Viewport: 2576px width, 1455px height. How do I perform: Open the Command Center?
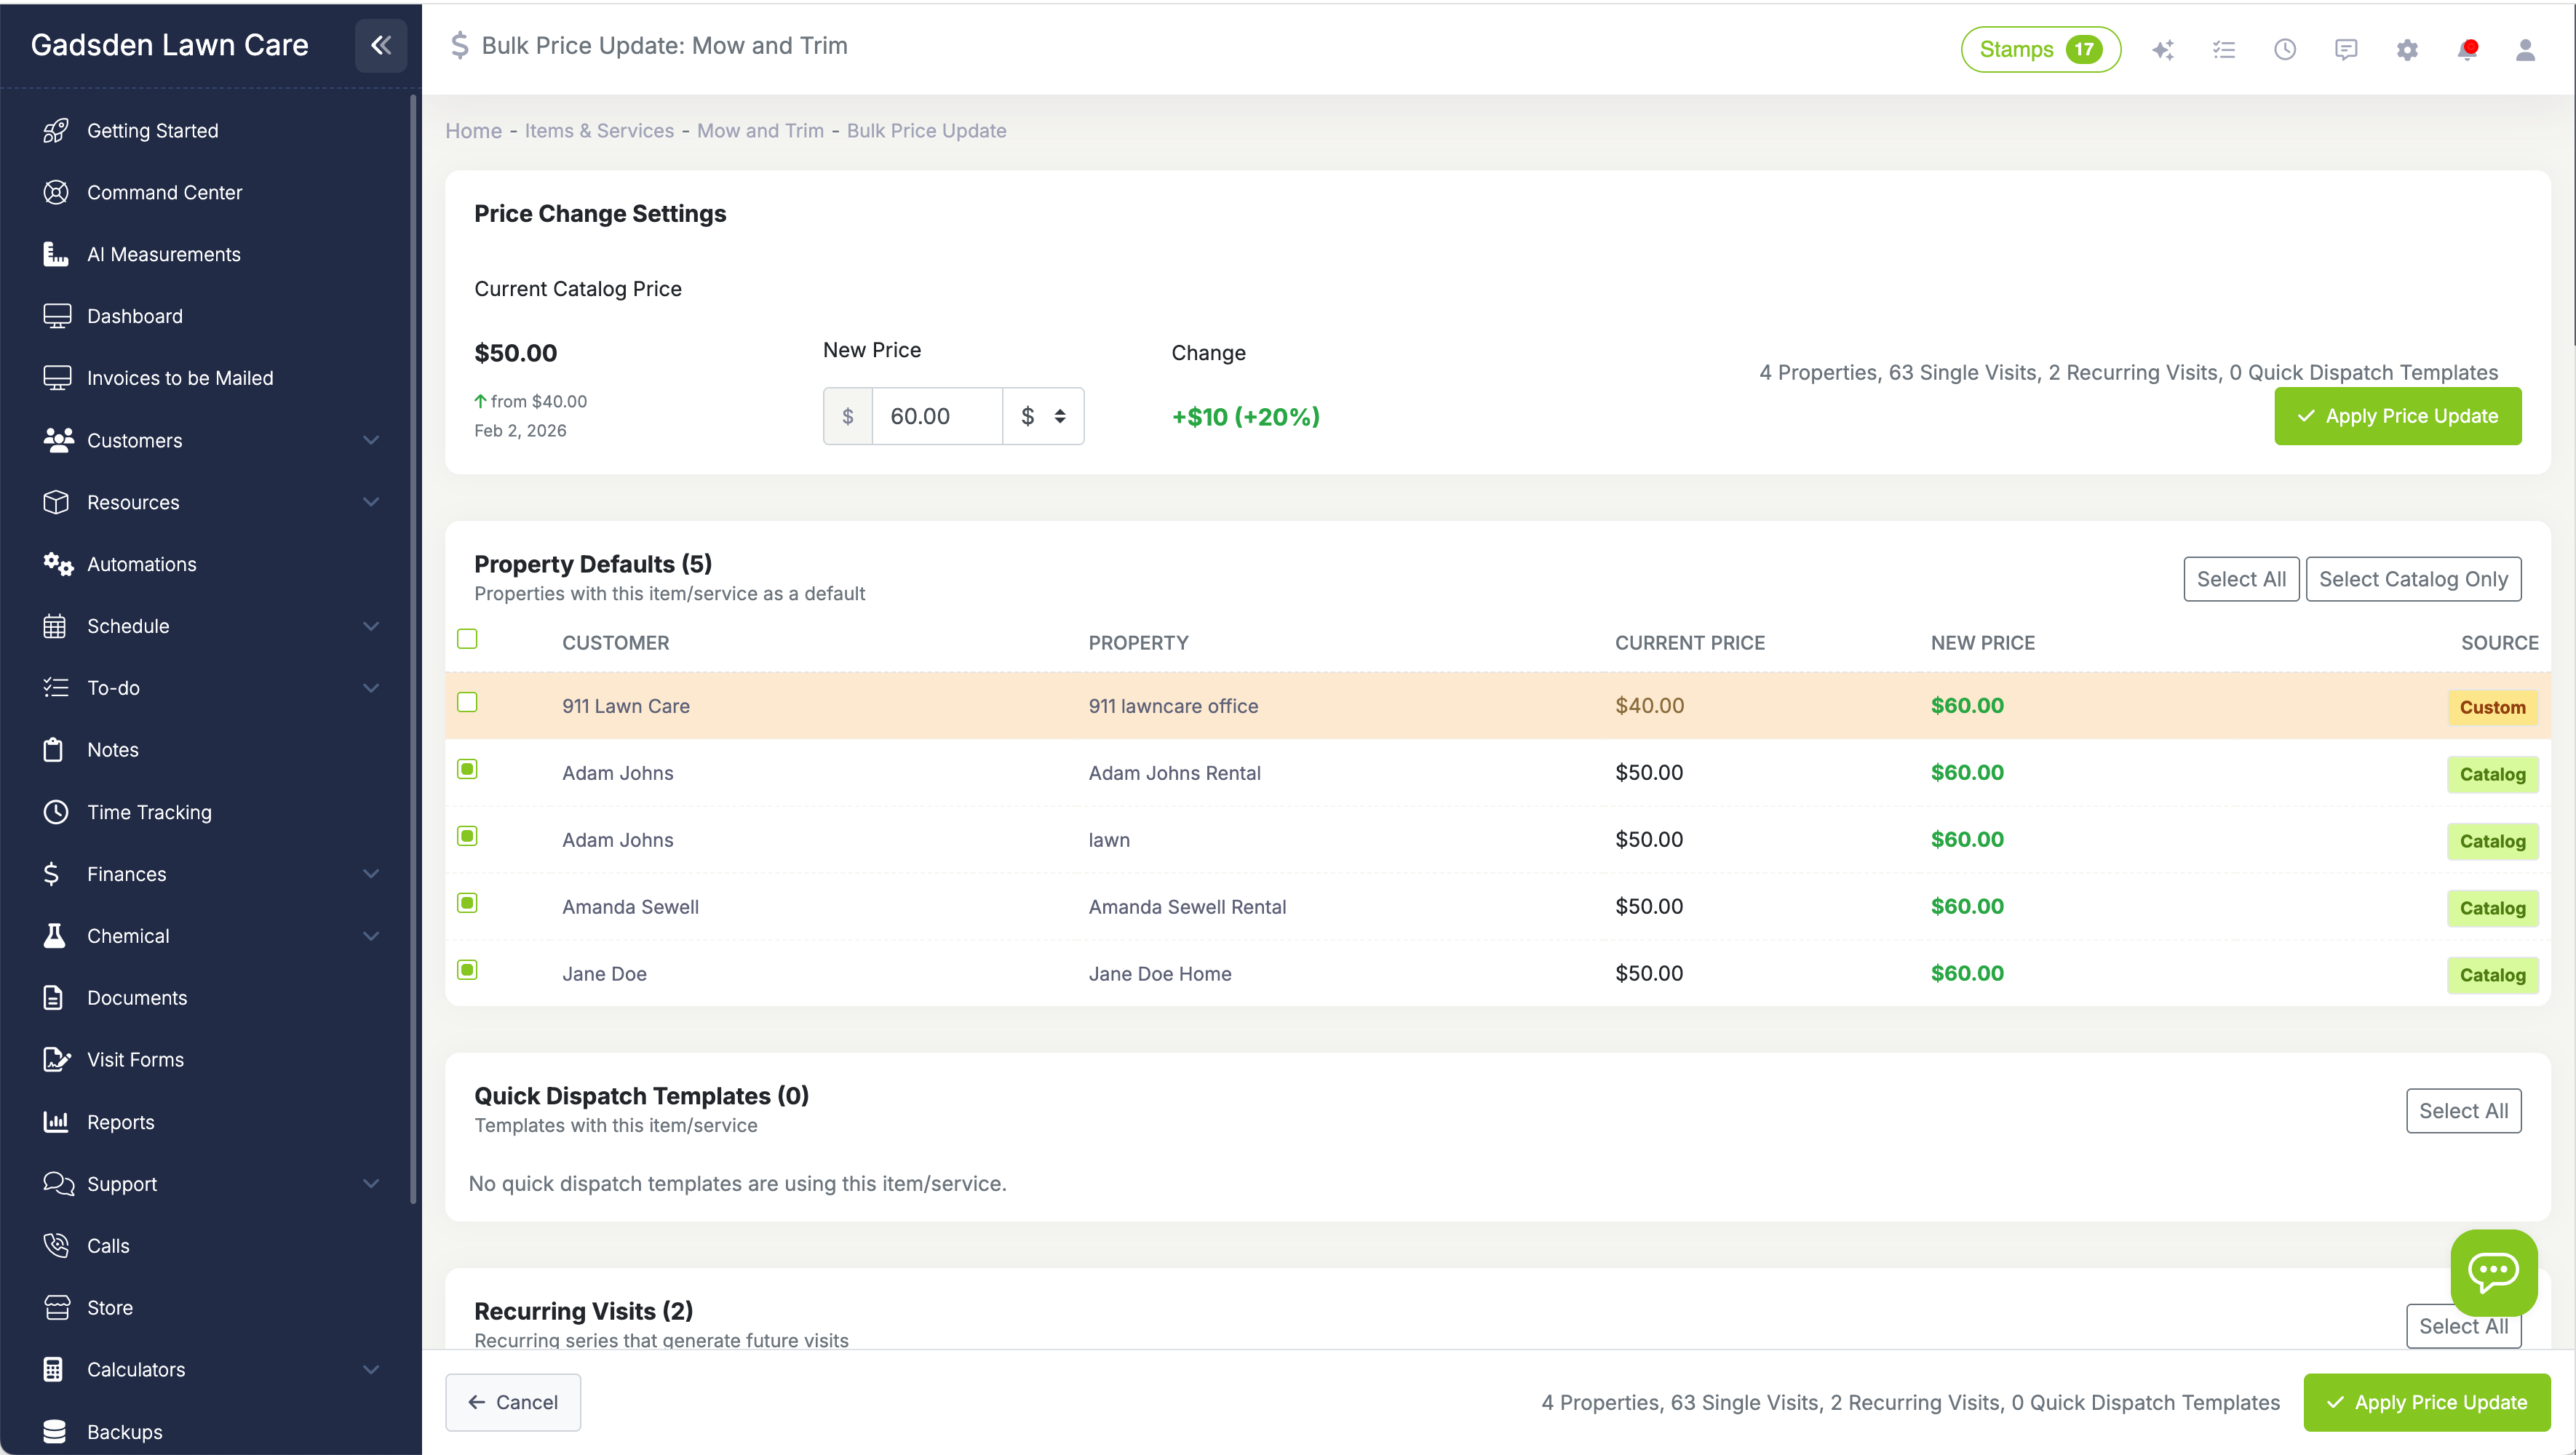click(x=164, y=192)
